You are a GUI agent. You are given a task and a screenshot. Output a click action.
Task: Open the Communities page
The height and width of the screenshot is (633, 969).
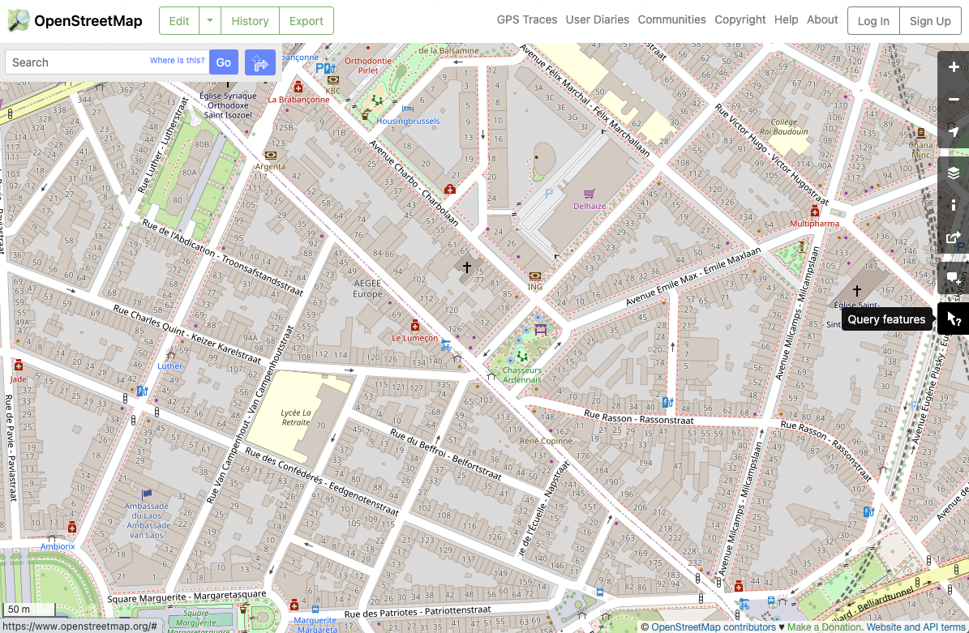[x=671, y=19]
